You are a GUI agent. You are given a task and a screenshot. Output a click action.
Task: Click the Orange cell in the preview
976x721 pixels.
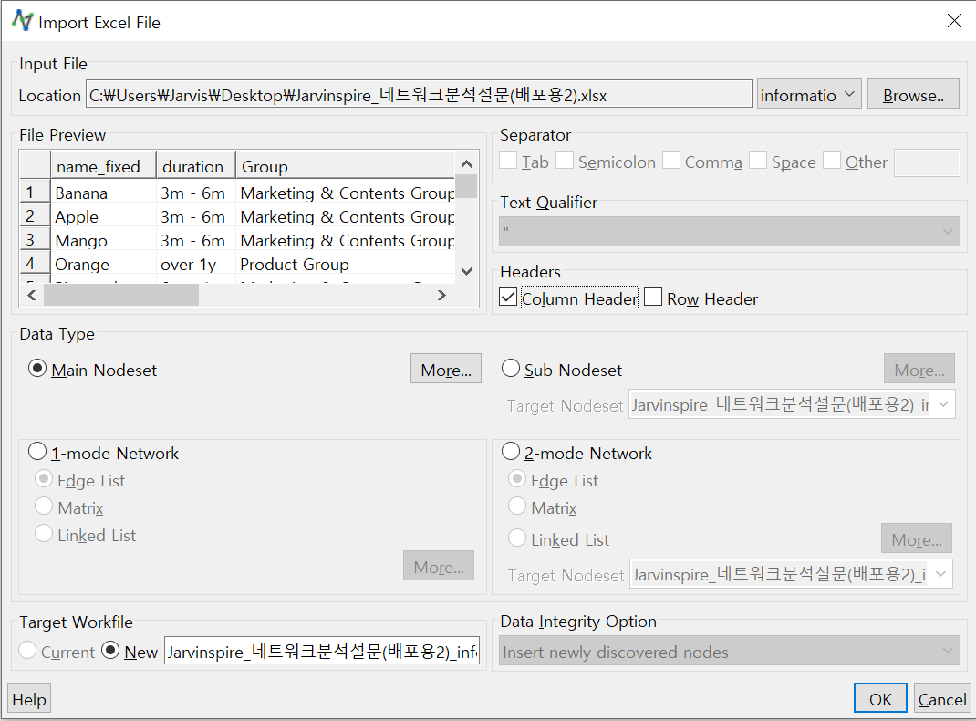(x=103, y=264)
